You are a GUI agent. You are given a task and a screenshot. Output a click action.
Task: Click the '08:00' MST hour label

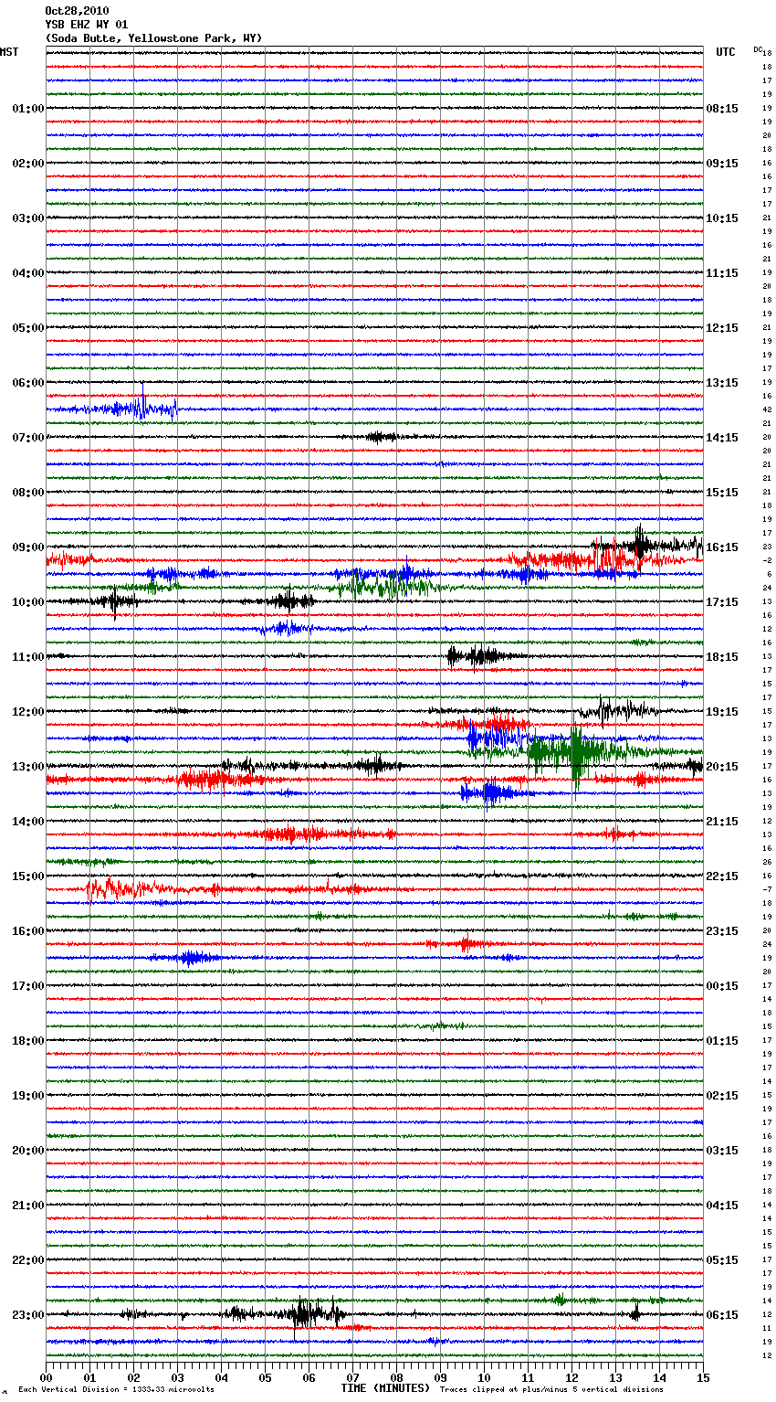(27, 493)
